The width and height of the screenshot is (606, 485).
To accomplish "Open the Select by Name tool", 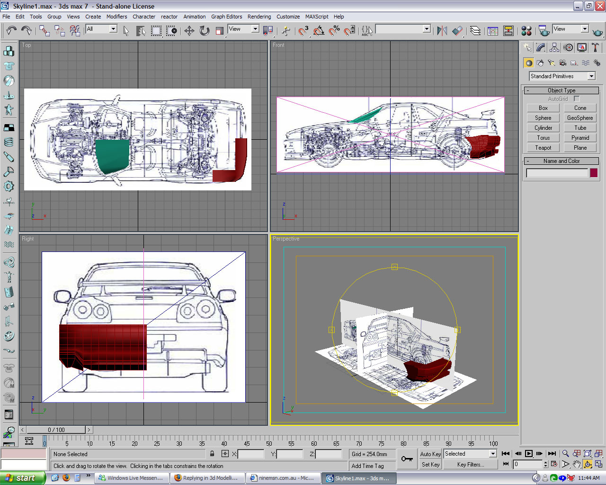I will pos(141,31).
